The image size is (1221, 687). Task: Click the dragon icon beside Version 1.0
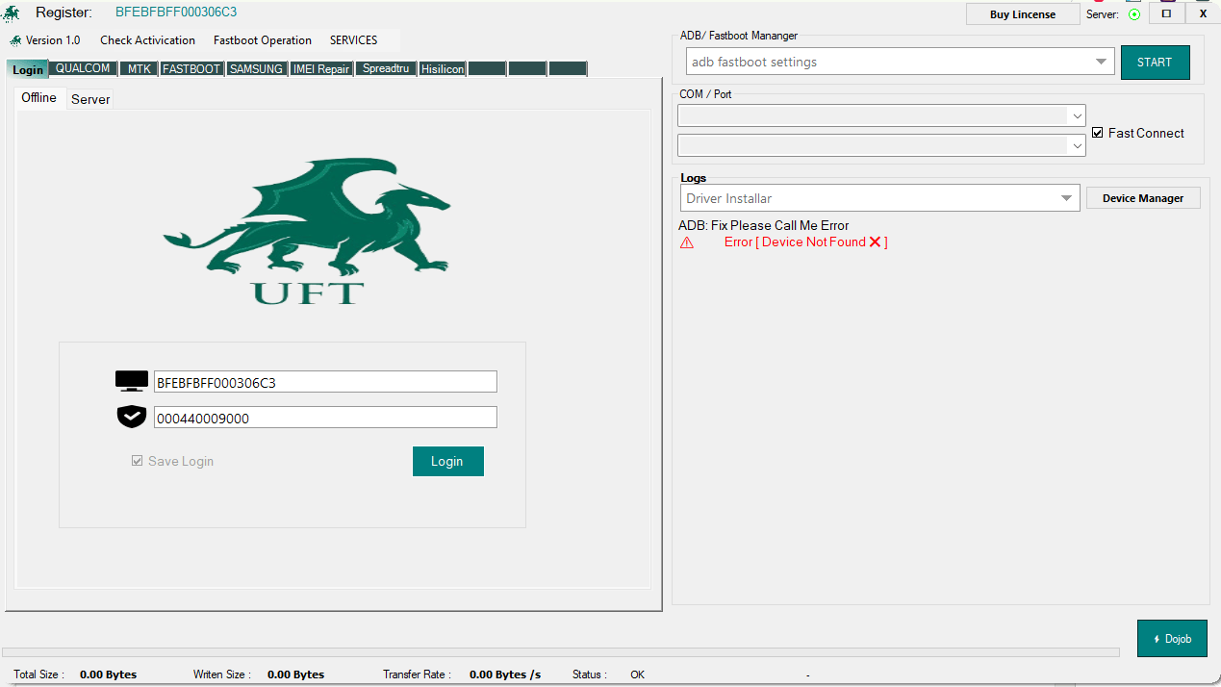pyautogui.click(x=13, y=40)
